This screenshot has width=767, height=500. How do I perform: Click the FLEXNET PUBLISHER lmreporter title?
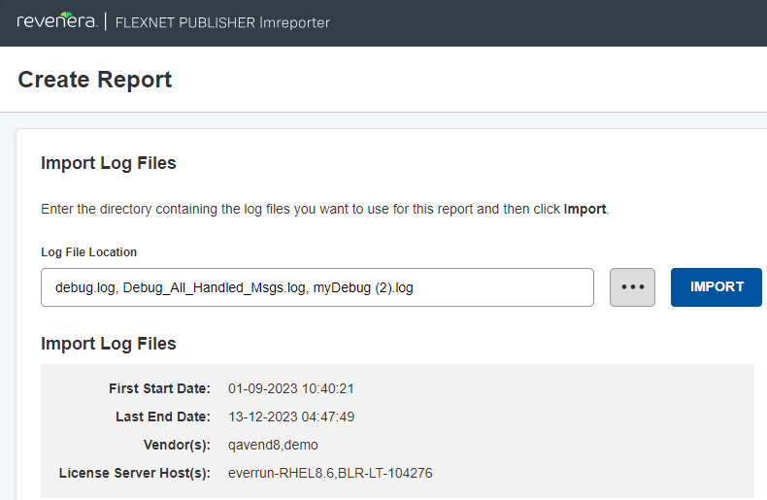pos(222,22)
